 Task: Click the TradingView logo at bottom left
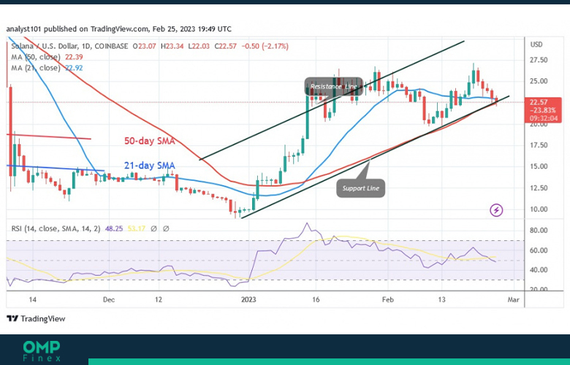click(36, 318)
